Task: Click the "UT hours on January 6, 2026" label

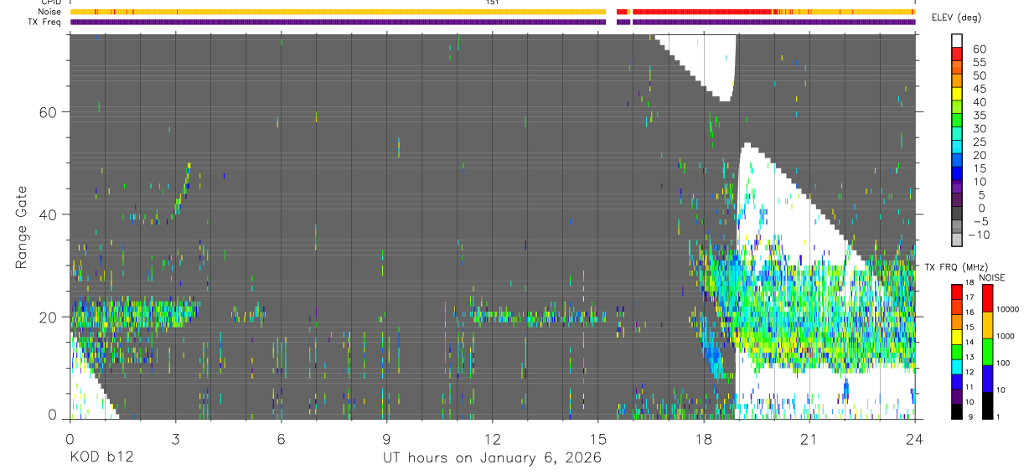Action: [x=492, y=458]
